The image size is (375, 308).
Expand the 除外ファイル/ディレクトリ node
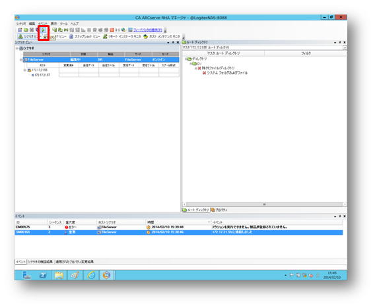click(195, 68)
